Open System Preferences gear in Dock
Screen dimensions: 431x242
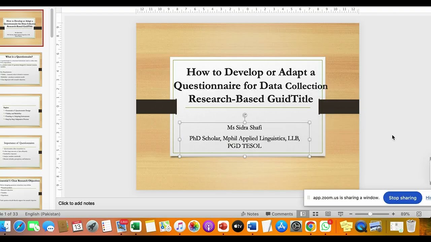296,226
